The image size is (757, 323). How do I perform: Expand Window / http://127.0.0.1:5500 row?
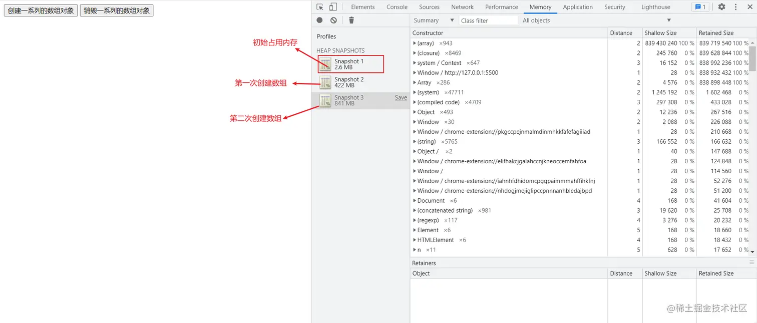click(415, 73)
